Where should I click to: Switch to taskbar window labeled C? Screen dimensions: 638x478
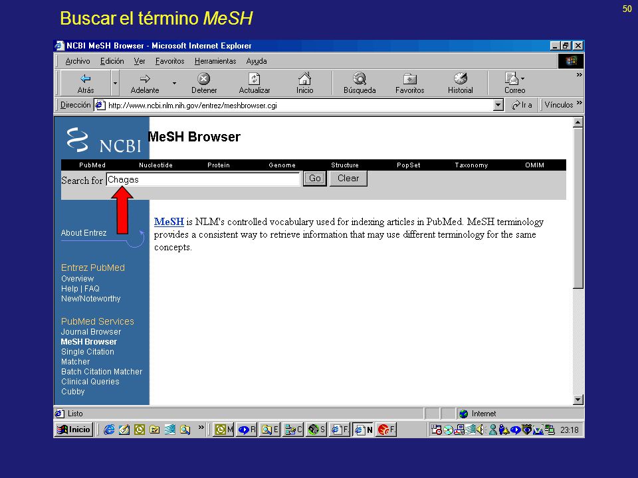[x=293, y=430]
